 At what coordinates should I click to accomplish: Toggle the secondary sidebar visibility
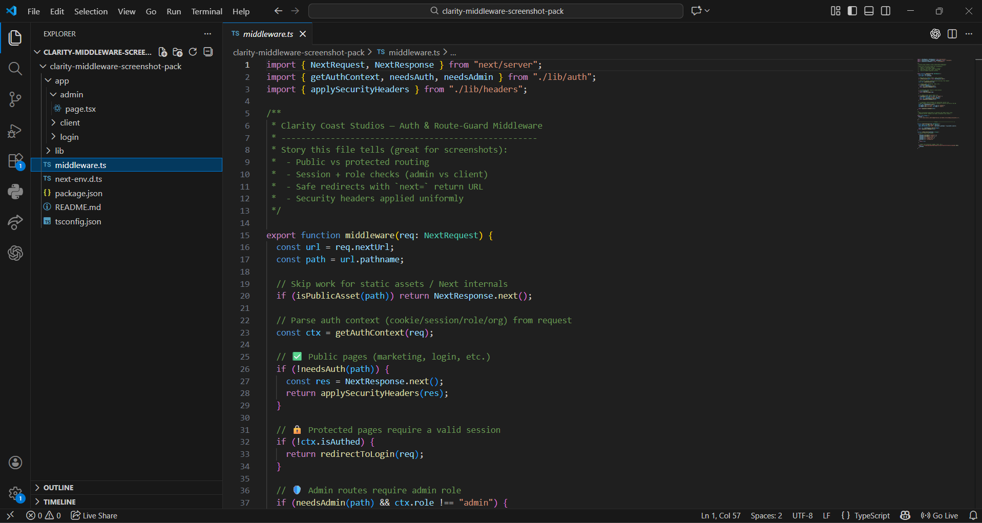[886, 10]
